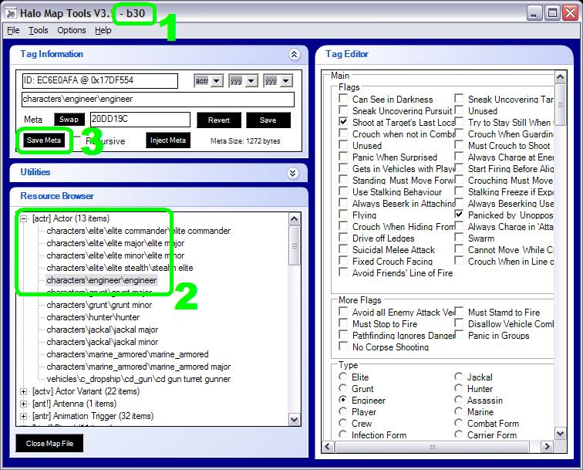Expand the [actv] Actor Variant node

[x=23, y=391]
